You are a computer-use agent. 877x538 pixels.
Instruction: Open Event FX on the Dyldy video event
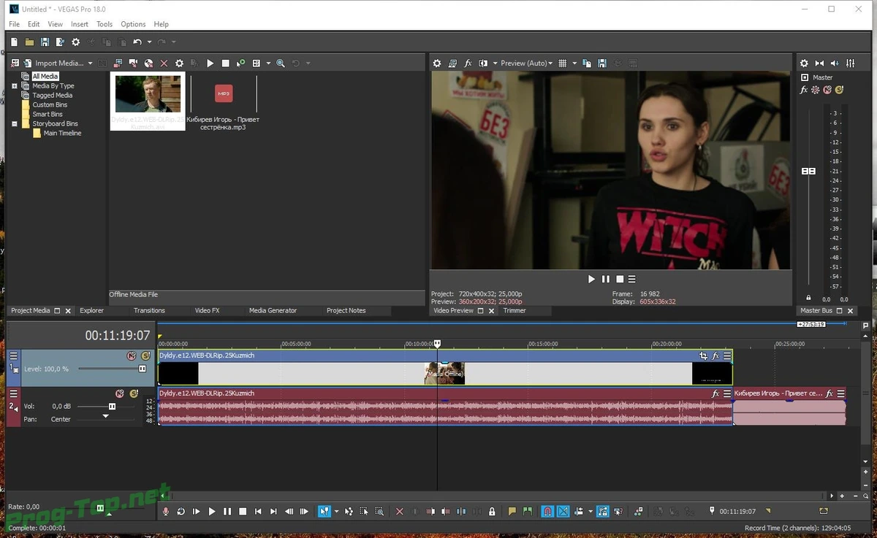[x=715, y=356]
